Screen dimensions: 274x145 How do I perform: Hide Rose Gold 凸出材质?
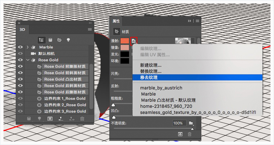tap(21, 79)
